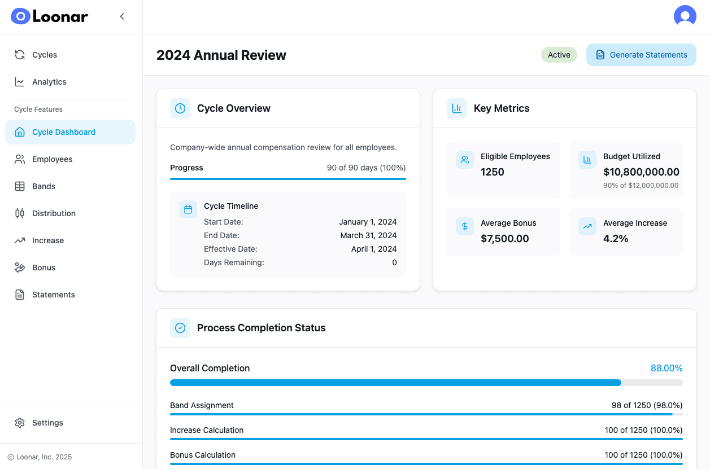Open the user avatar in the top corner
The width and height of the screenshot is (710, 469).
pos(685,16)
